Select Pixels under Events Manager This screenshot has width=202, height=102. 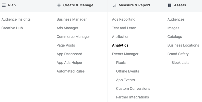tap(121, 63)
